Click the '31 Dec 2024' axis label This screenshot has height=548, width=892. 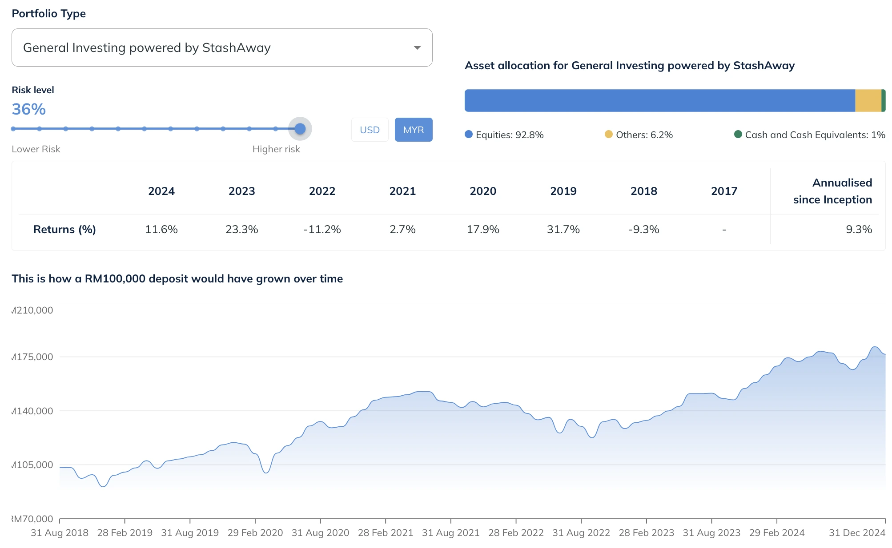click(x=857, y=532)
